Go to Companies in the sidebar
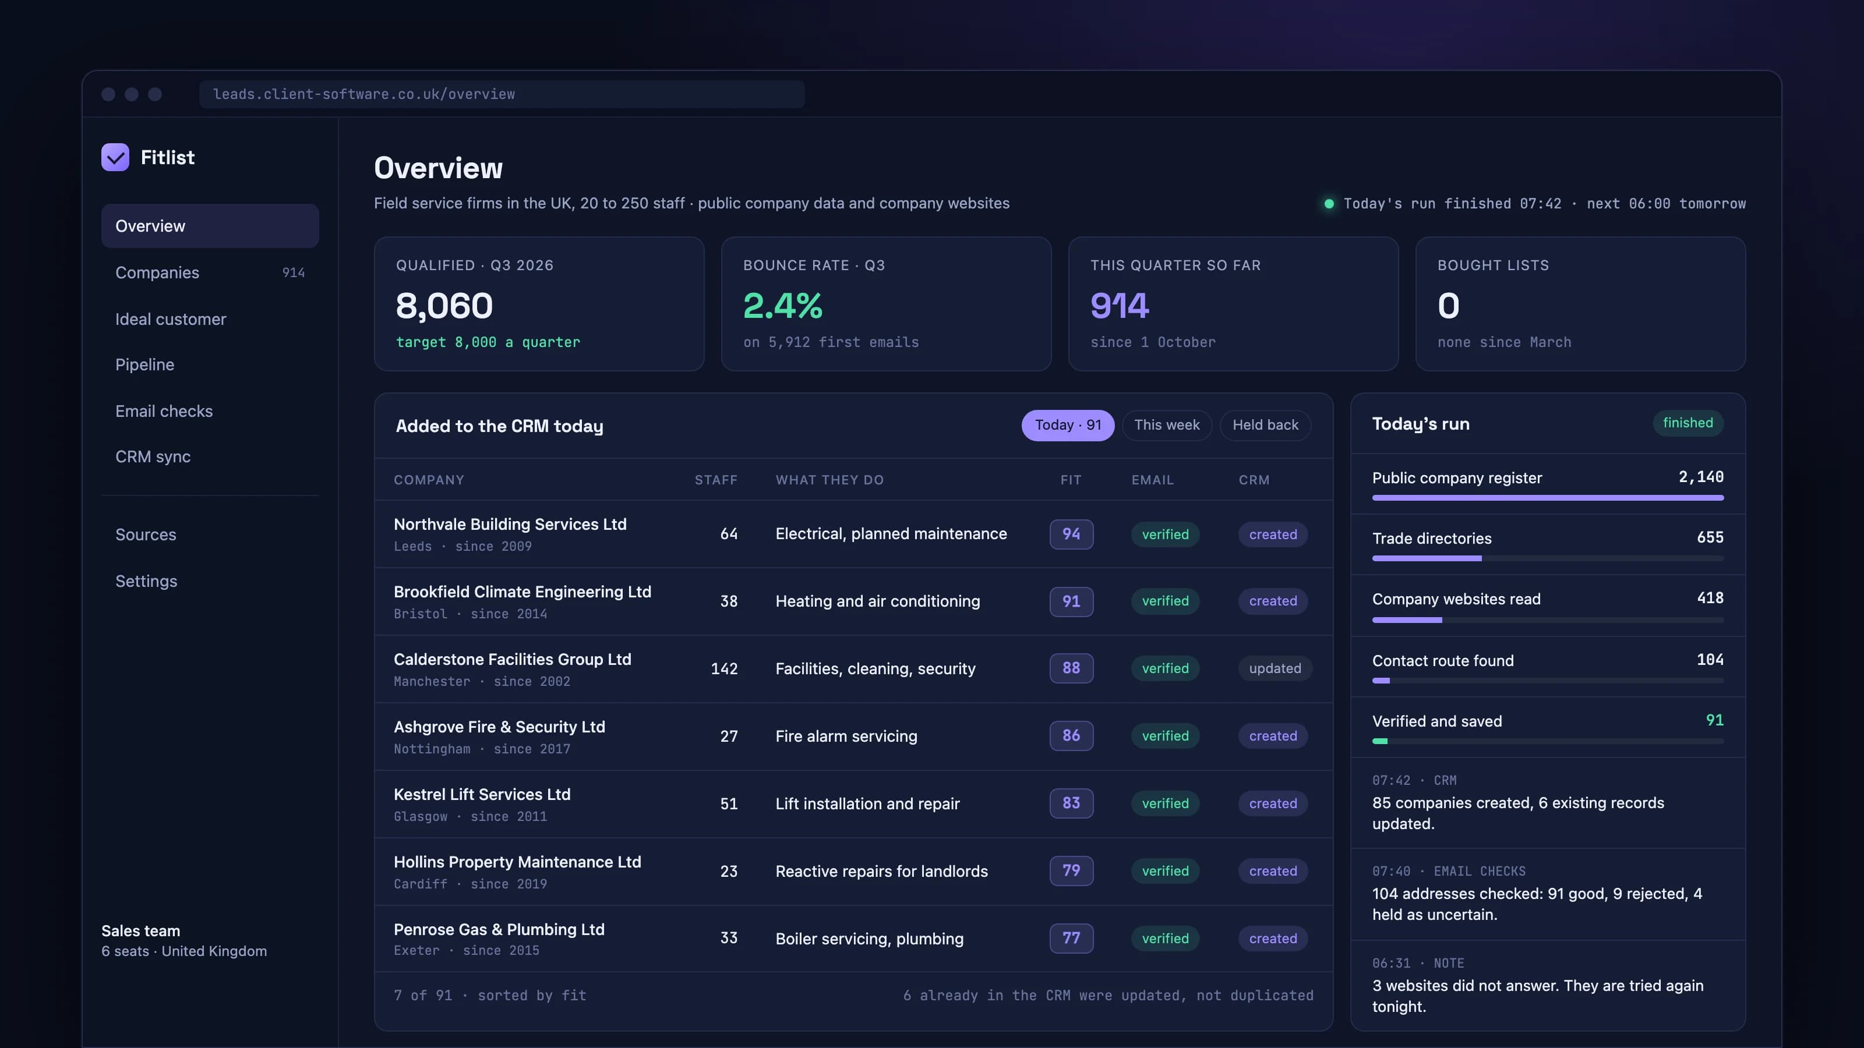This screenshot has height=1048, width=1864. tap(210, 272)
